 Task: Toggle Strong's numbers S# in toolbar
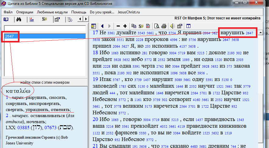(141, 26)
